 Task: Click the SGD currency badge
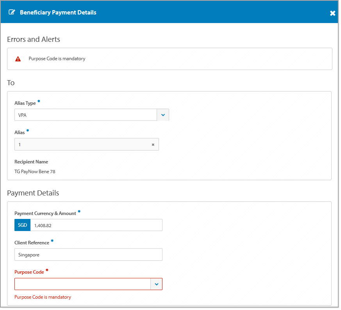point(22,225)
